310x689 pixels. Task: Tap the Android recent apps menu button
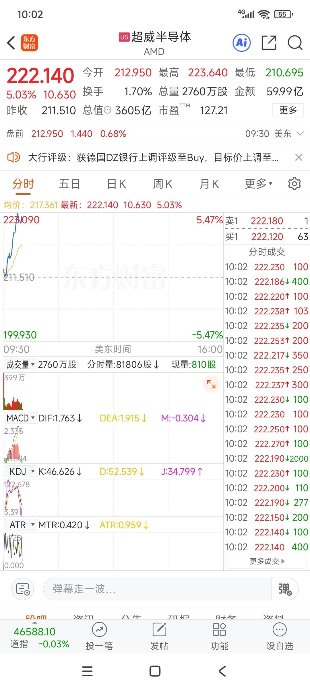coord(87,671)
